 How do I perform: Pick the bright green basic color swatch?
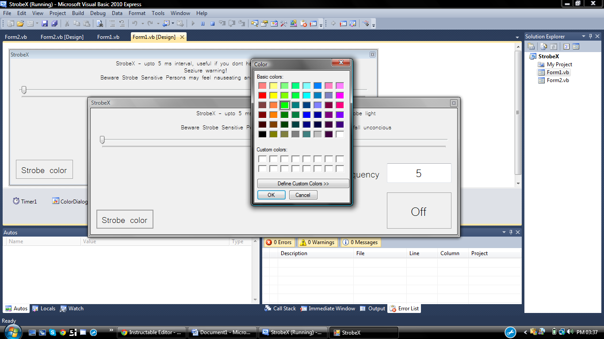tap(284, 105)
